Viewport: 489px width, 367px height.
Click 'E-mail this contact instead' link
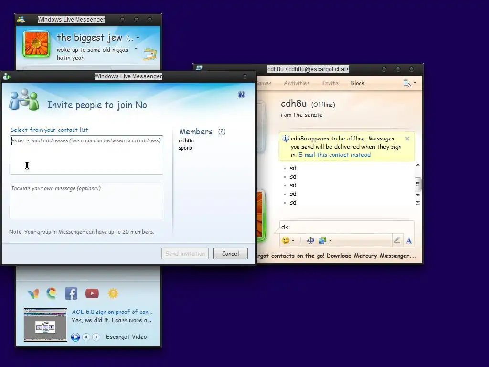[x=334, y=155]
